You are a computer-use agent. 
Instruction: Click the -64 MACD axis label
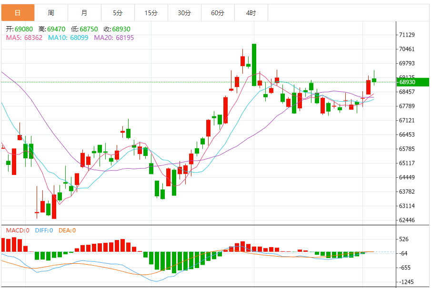(x=403, y=253)
